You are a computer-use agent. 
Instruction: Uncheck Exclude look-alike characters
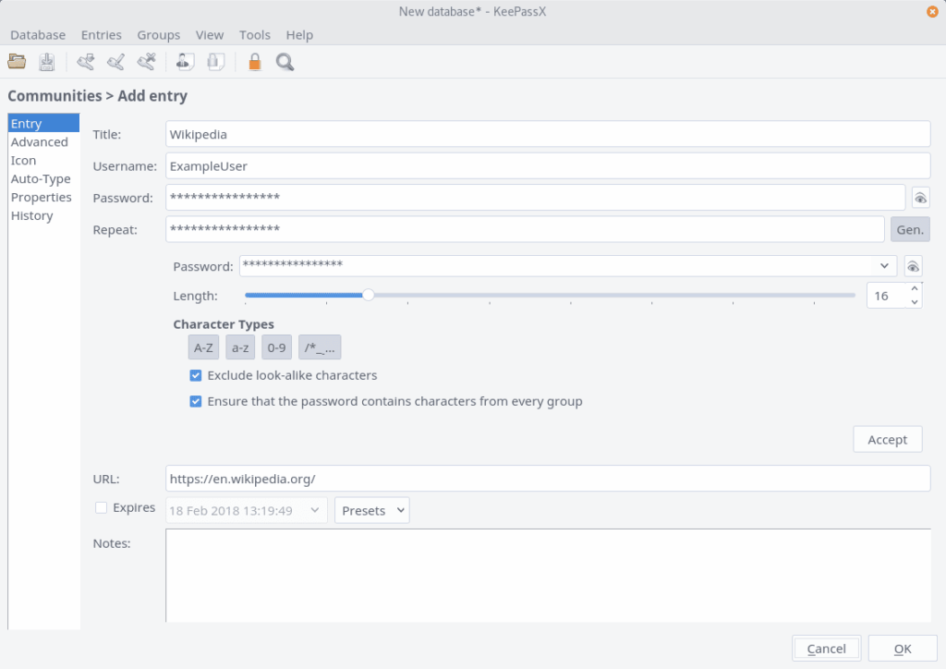pyautogui.click(x=196, y=376)
